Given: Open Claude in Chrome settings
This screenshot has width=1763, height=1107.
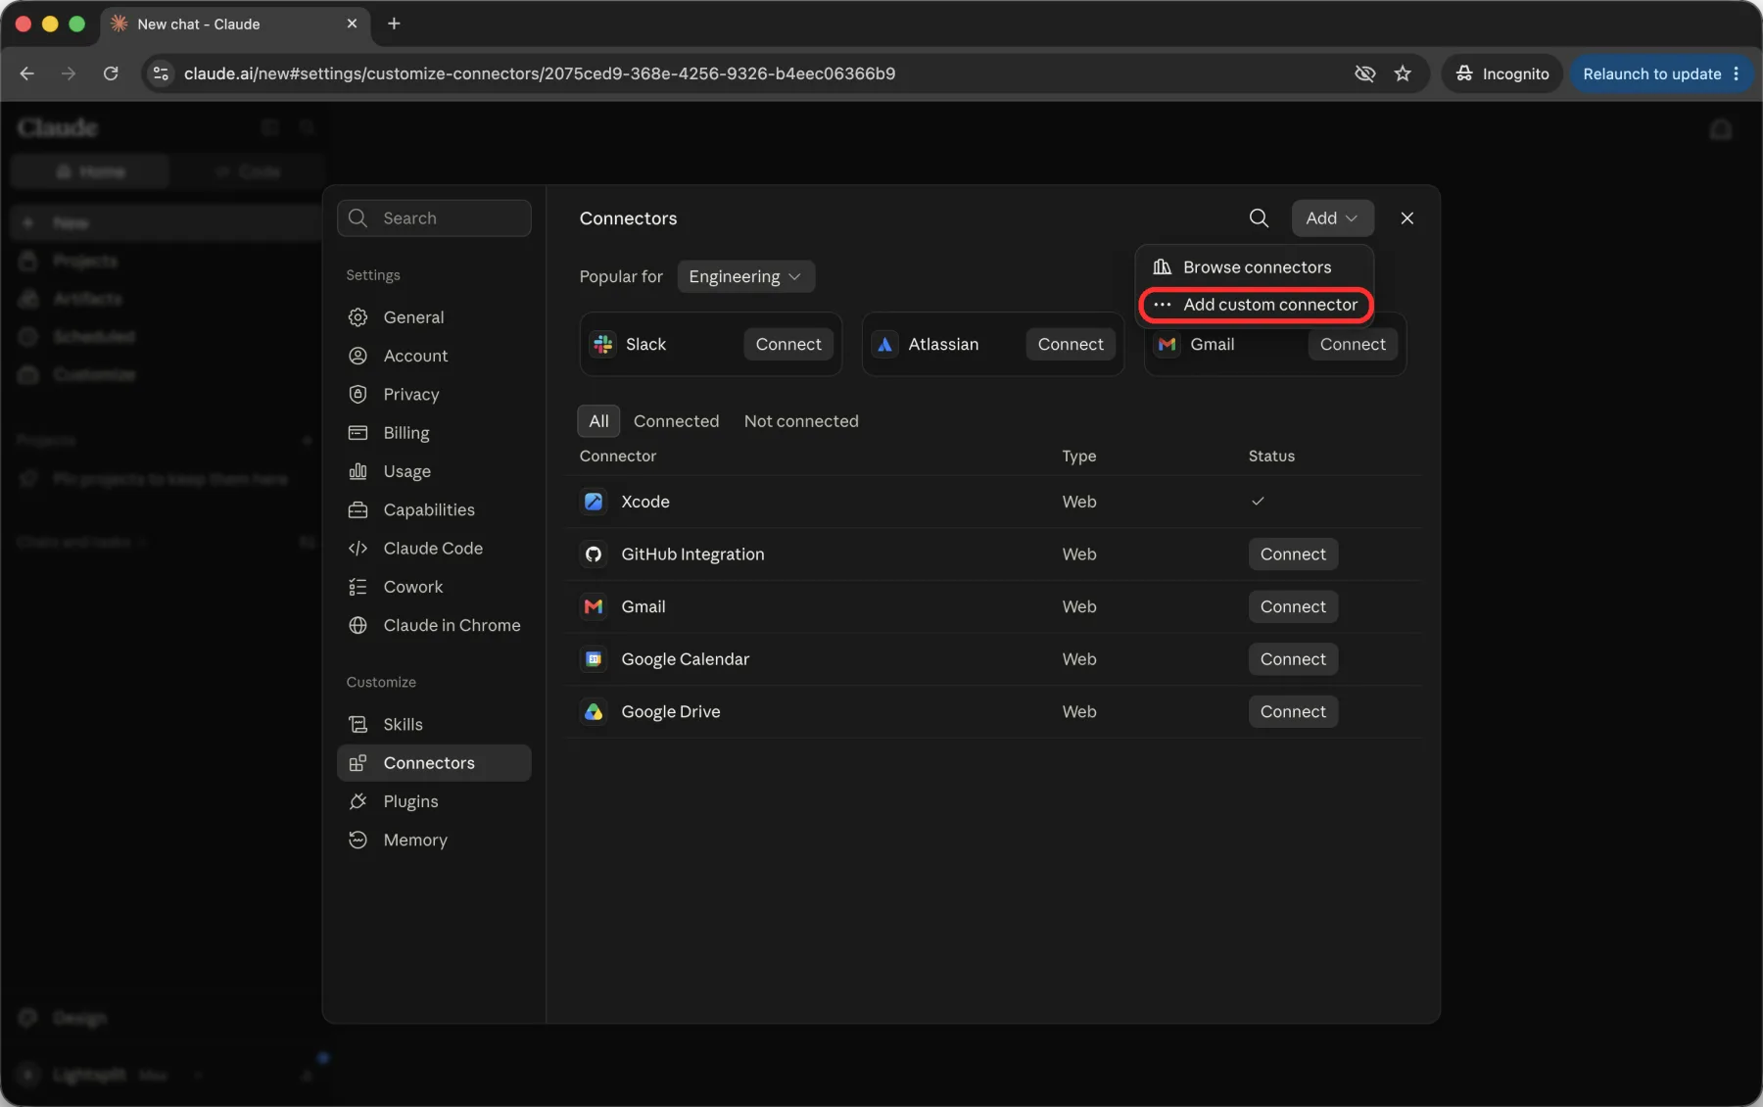Looking at the screenshot, I should (434, 625).
